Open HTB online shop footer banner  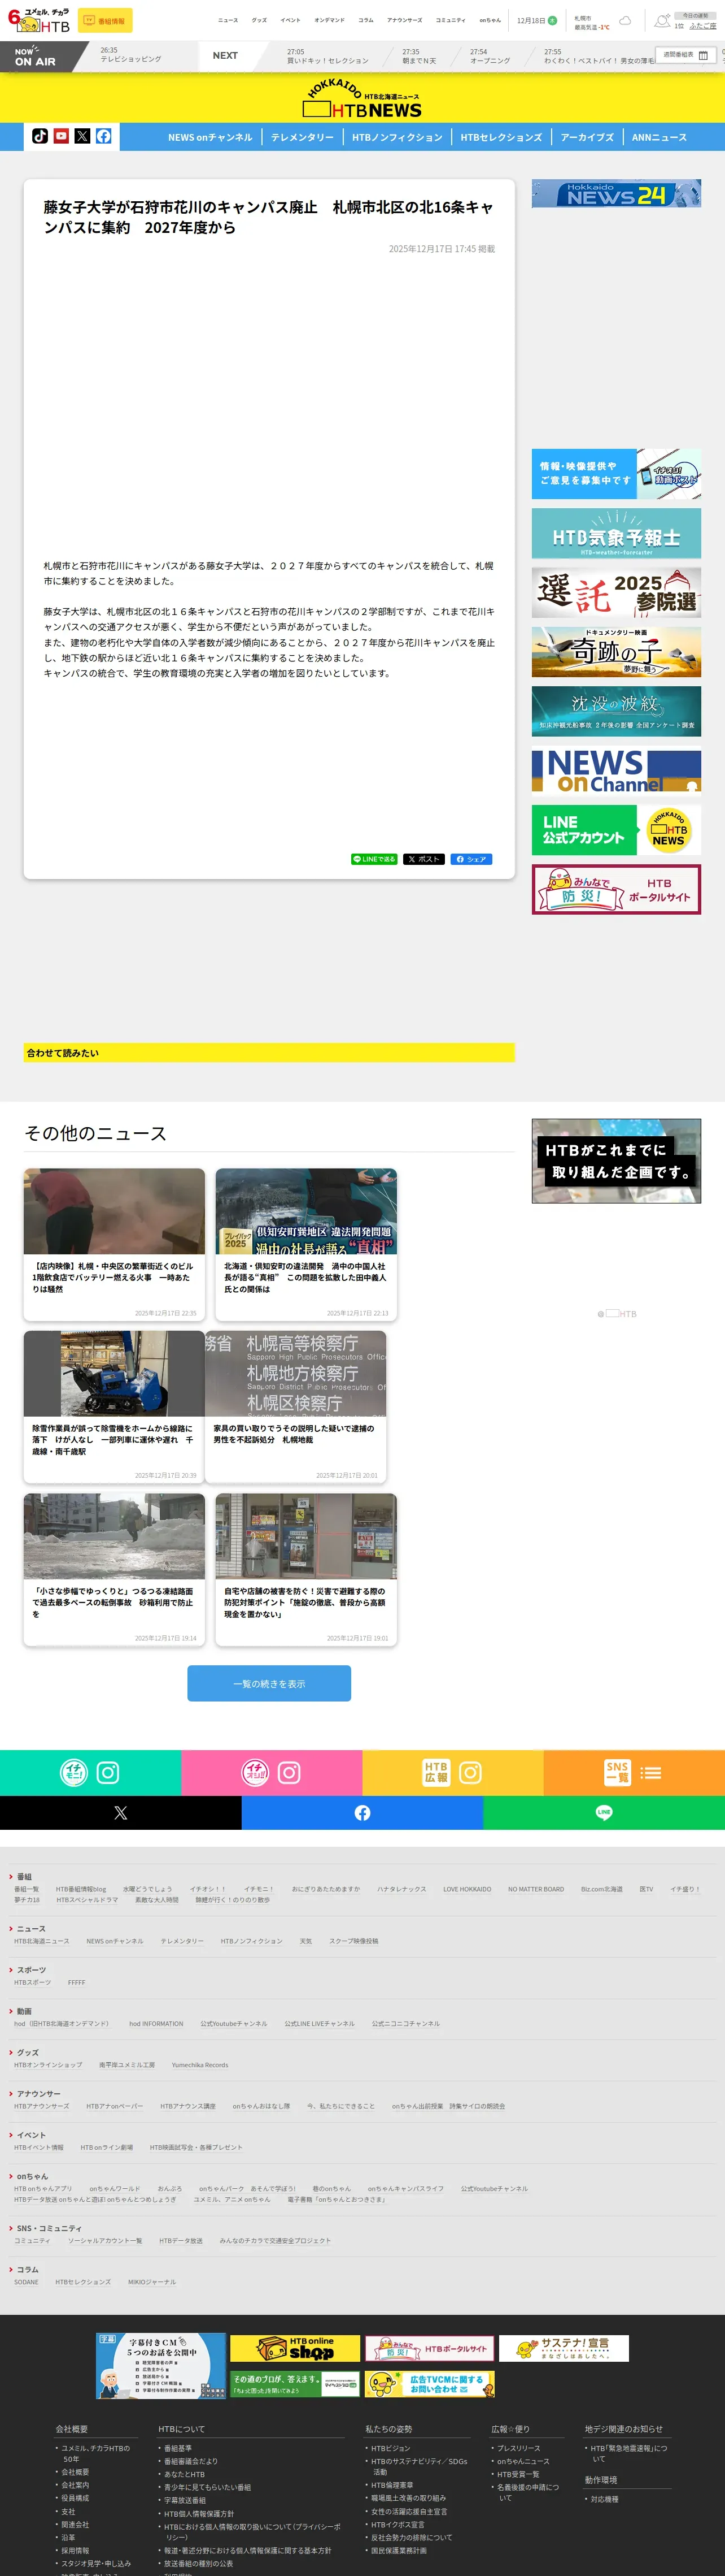pos(295,2347)
